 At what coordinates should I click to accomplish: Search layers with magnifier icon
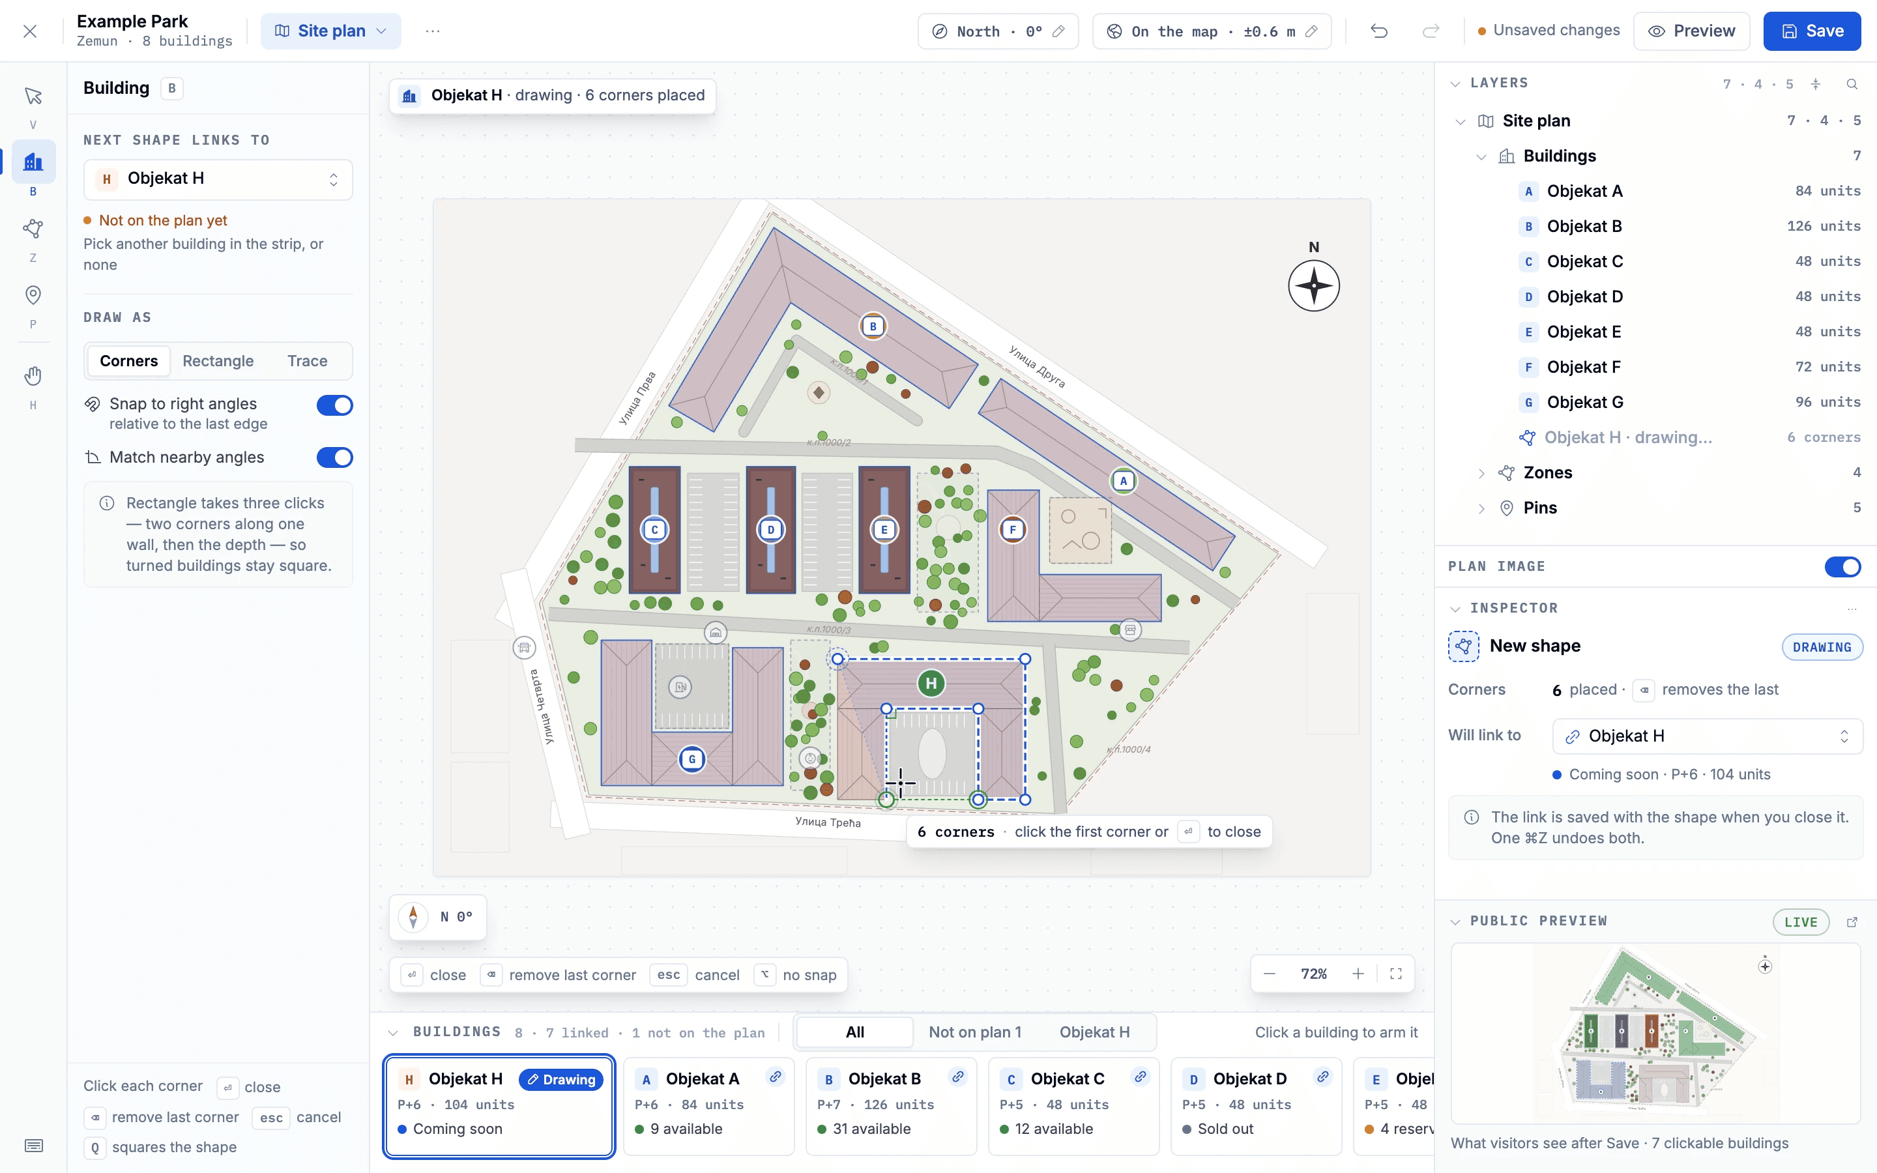(x=1852, y=84)
